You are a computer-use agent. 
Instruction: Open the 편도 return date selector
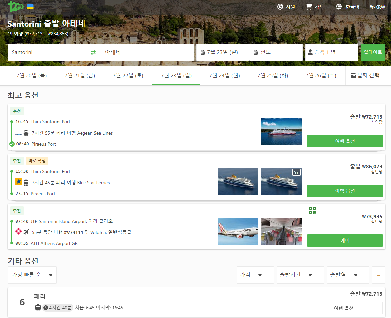point(276,52)
